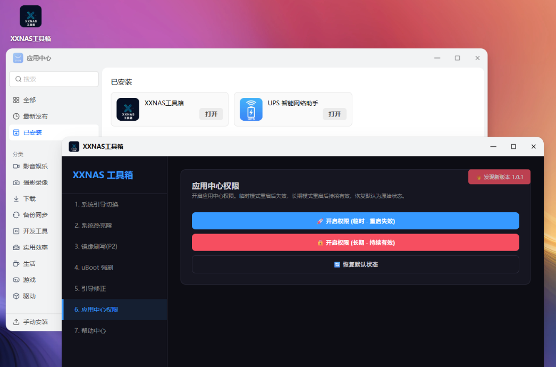Open the 3. 镜像刷写(P2) section
556x367 pixels.
(96, 246)
